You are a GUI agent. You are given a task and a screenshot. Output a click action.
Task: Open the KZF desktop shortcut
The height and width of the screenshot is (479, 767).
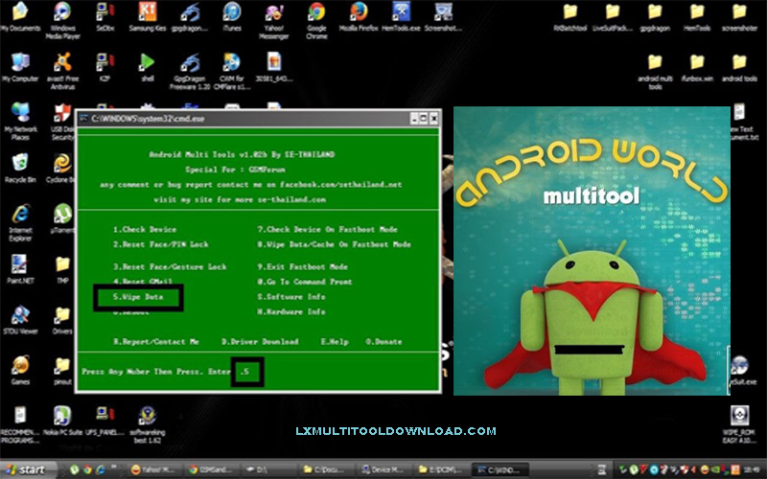point(105,67)
